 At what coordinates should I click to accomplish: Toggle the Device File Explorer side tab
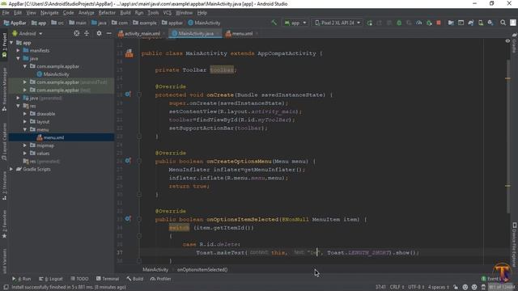coord(515,245)
